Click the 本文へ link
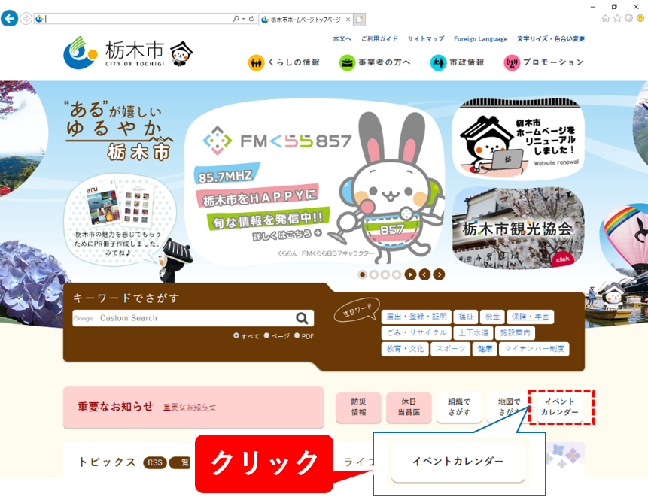 click(342, 39)
